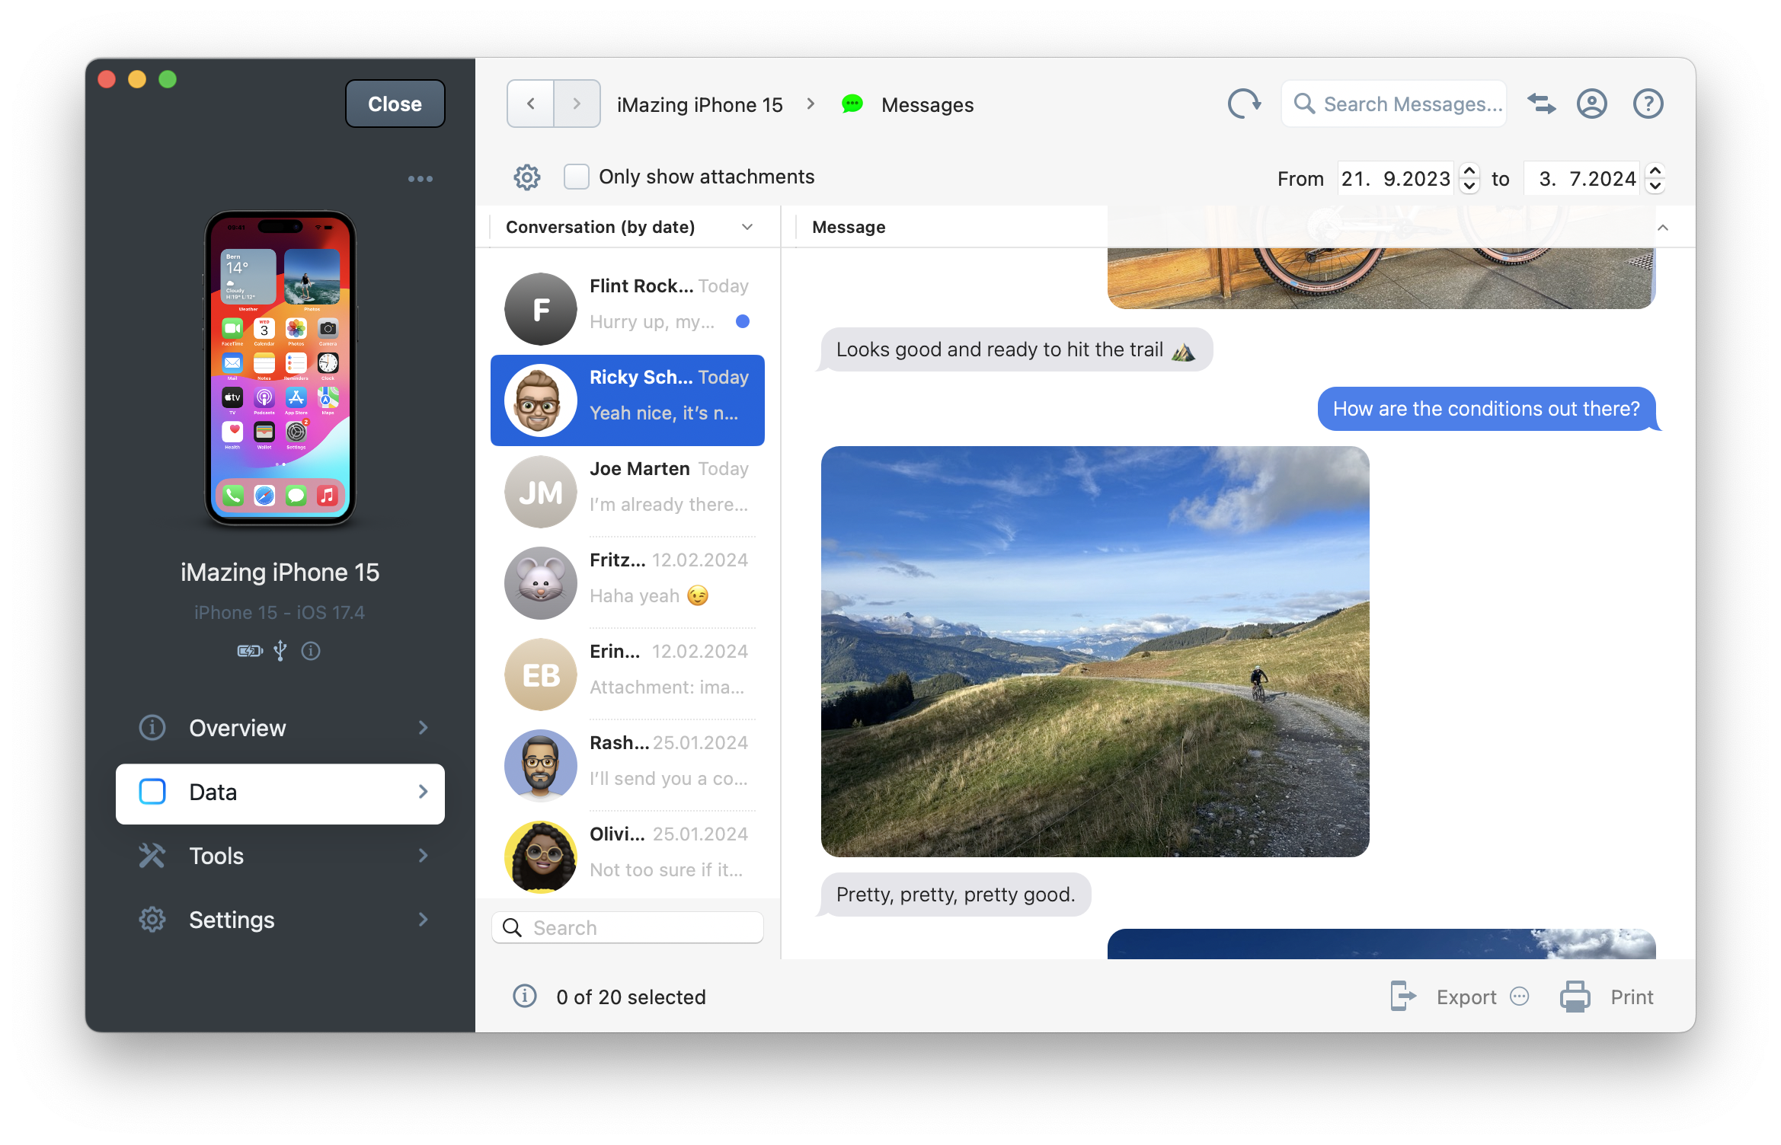Open Messages view settings gear
This screenshot has height=1145, width=1781.
[526, 177]
